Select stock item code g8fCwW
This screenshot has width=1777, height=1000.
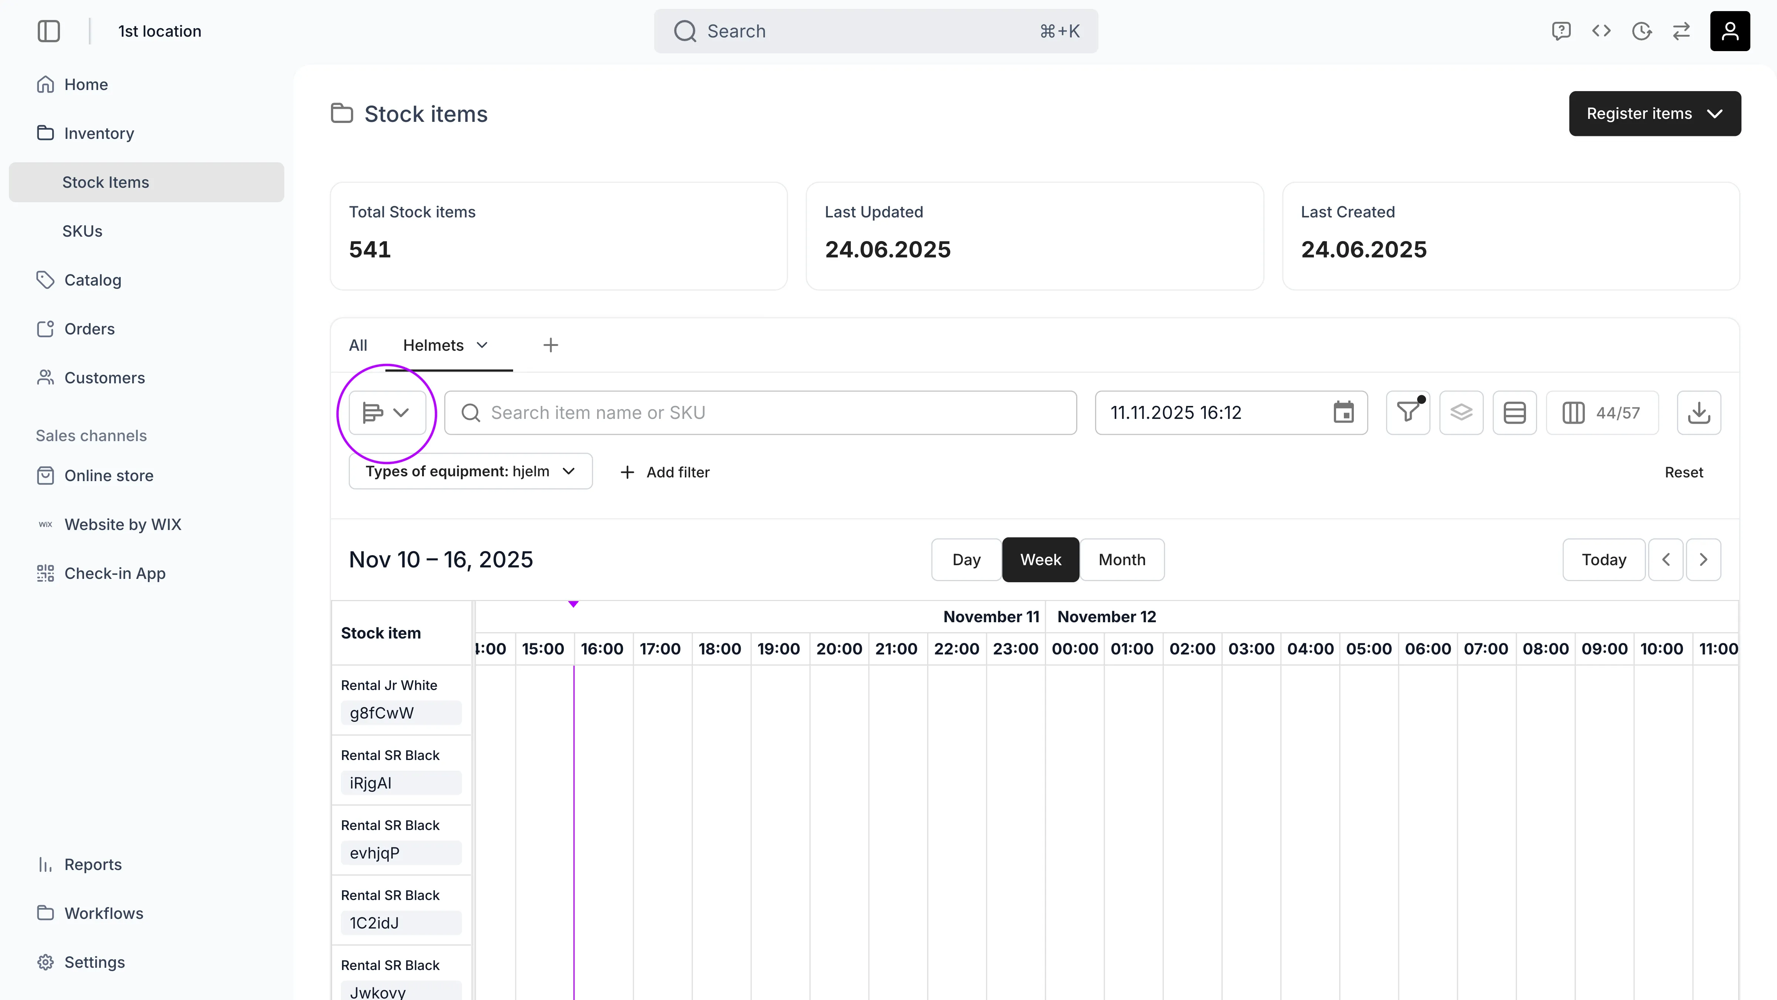coord(401,713)
